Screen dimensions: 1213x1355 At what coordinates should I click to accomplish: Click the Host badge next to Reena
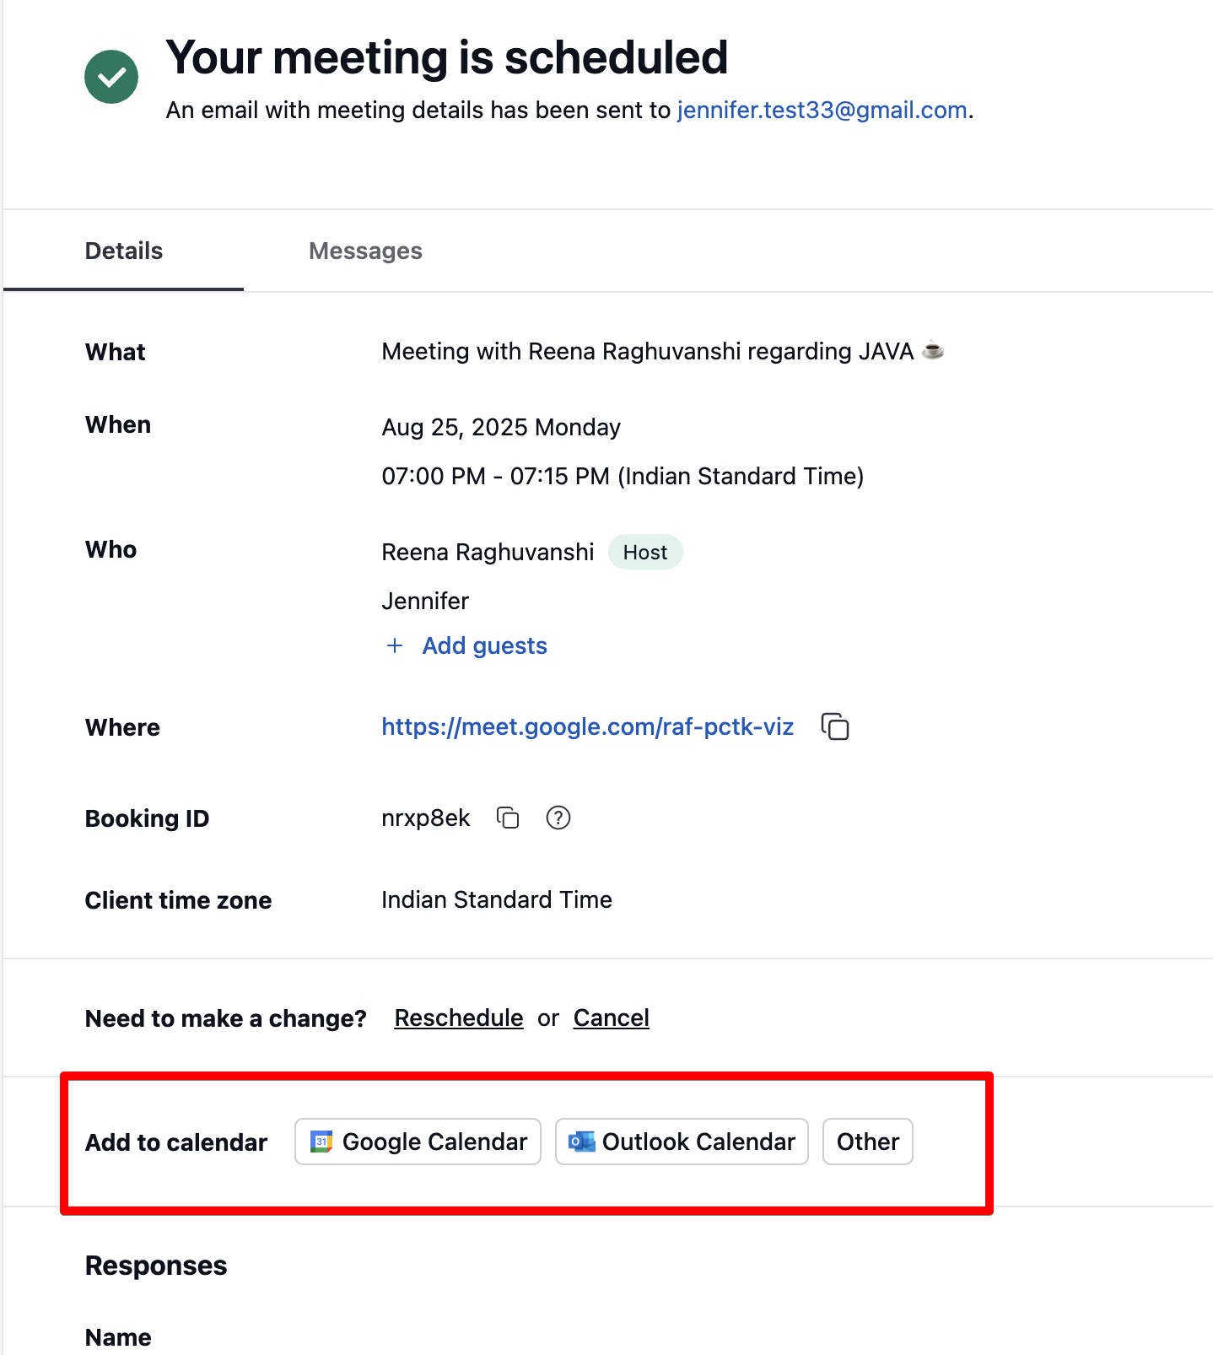click(645, 552)
